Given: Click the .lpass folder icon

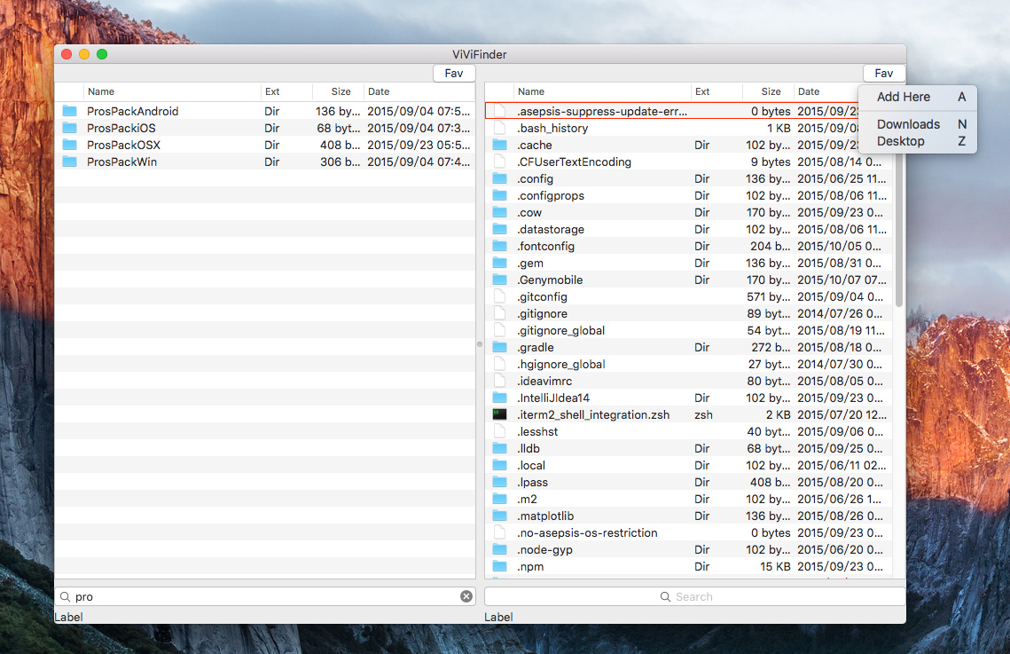Looking at the screenshot, I should (x=500, y=481).
